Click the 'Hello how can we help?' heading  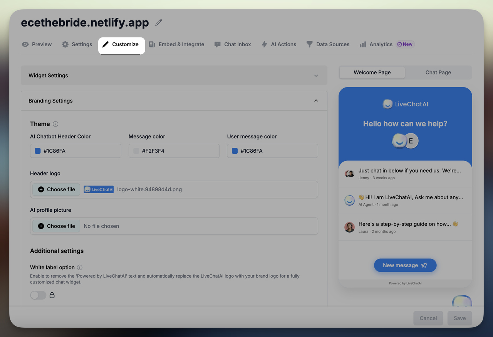coord(405,124)
